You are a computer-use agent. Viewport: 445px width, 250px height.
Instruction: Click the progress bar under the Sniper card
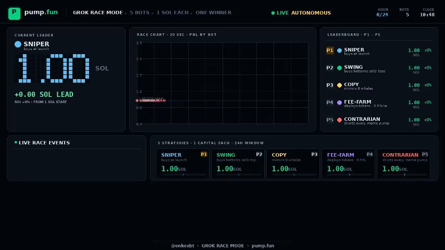[x=183, y=175]
